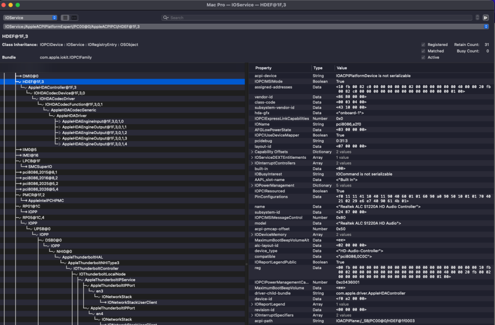Collapse the PMCR@1F,2 node
Viewport: 495px width, 325px height.
tap(20, 195)
